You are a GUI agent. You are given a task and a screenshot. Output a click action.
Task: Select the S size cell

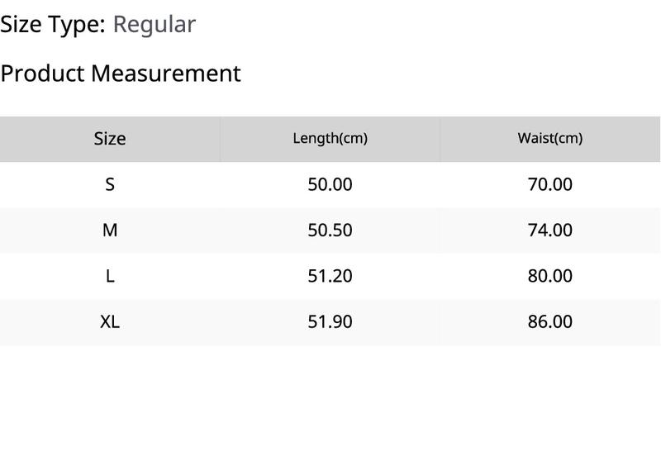tap(110, 184)
